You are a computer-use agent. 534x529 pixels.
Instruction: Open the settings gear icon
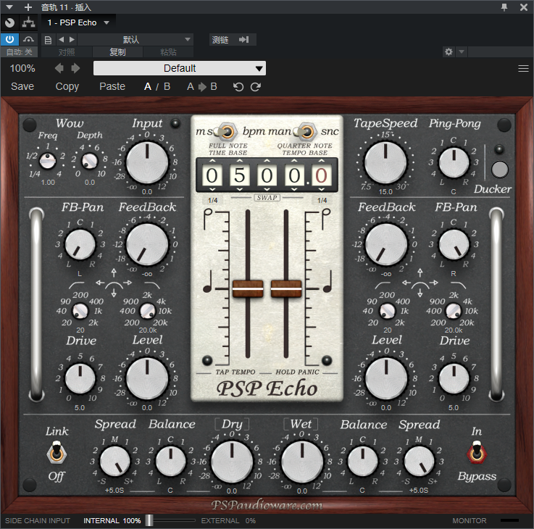click(449, 51)
